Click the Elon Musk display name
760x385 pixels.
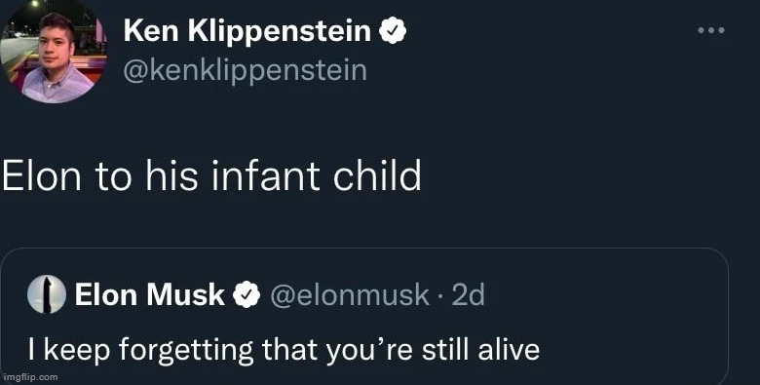coord(150,294)
